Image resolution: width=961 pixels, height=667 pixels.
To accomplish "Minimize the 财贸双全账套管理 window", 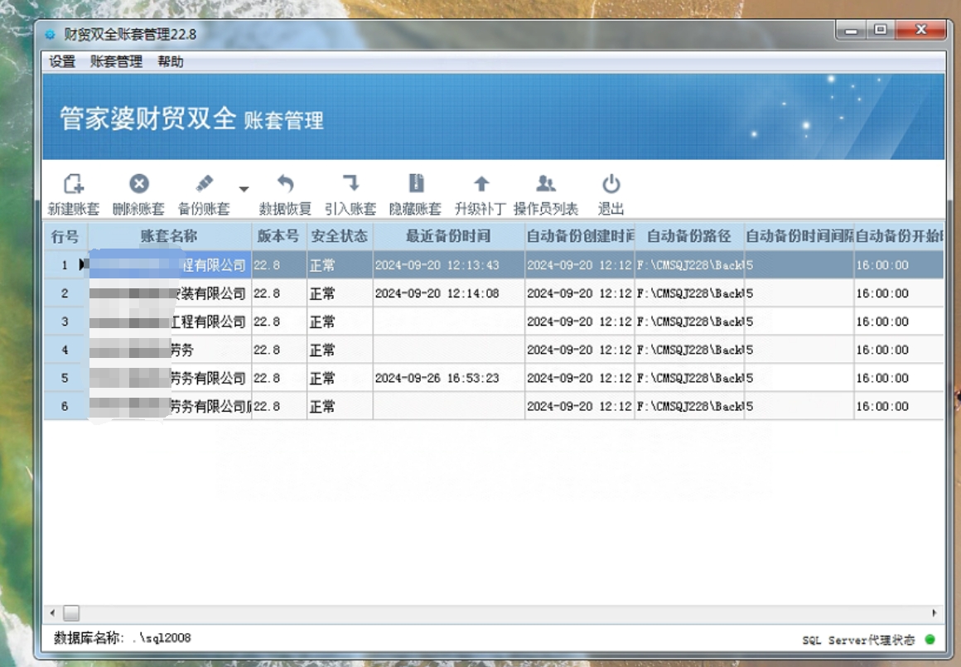I will (852, 30).
